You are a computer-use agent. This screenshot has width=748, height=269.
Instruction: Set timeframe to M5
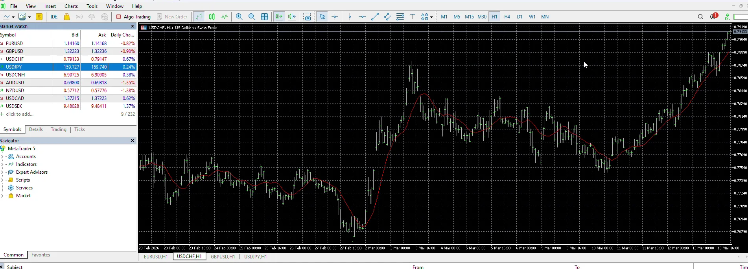point(457,17)
